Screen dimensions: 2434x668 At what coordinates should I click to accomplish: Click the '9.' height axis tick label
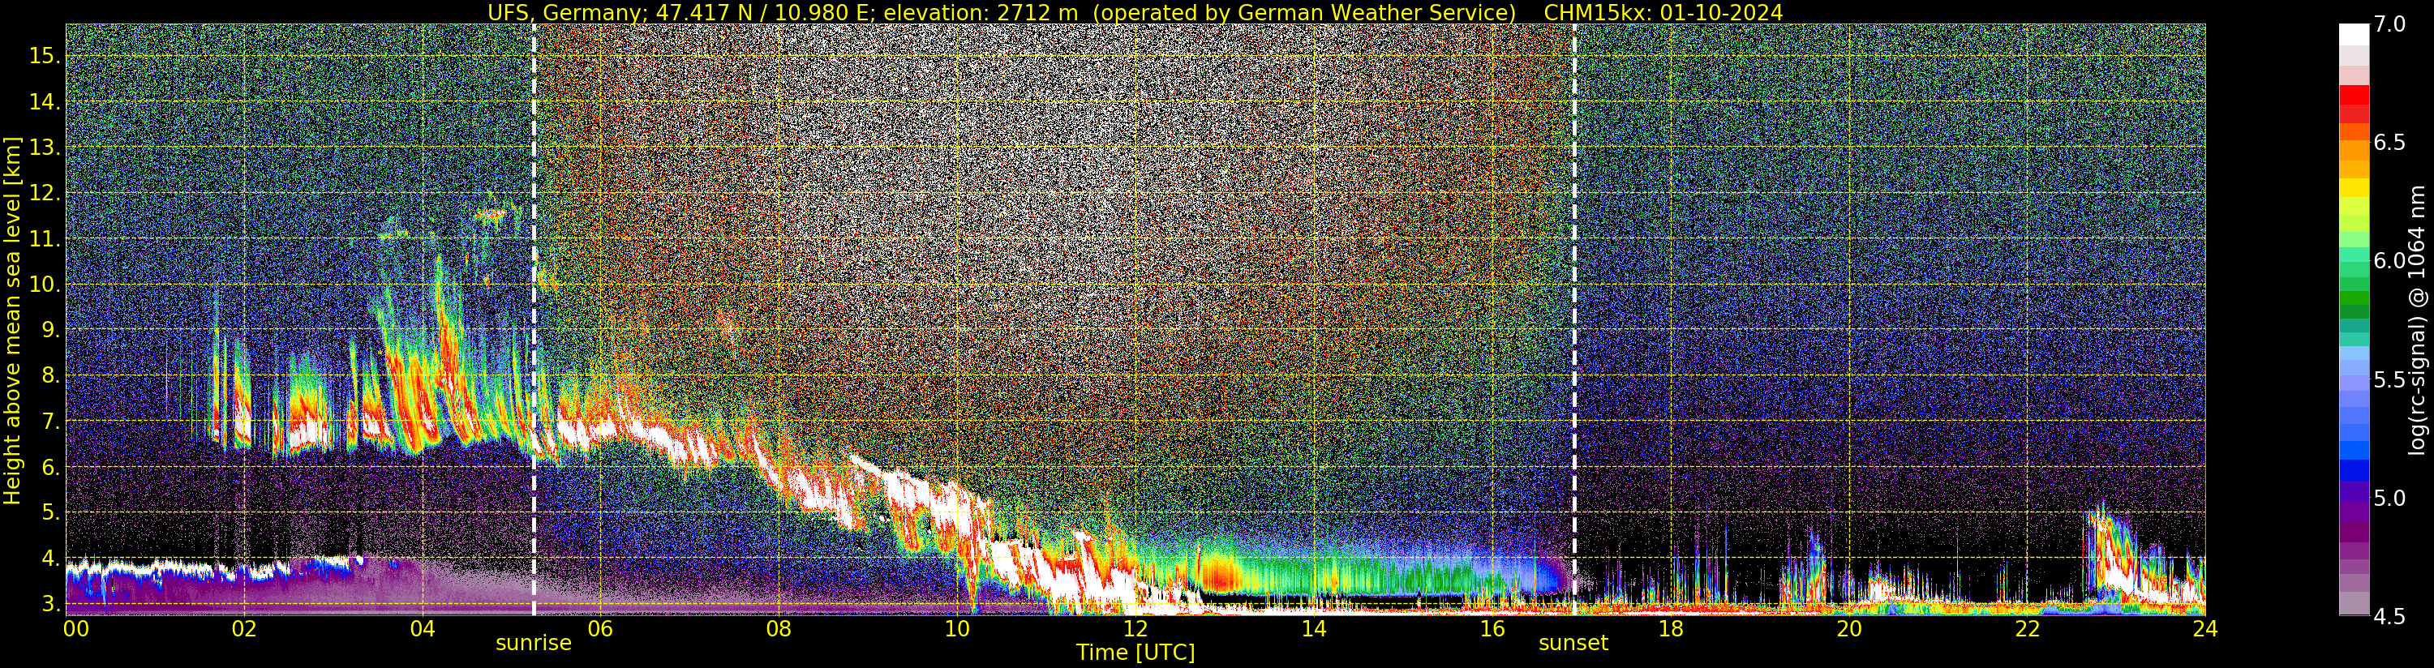coord(50,330)
